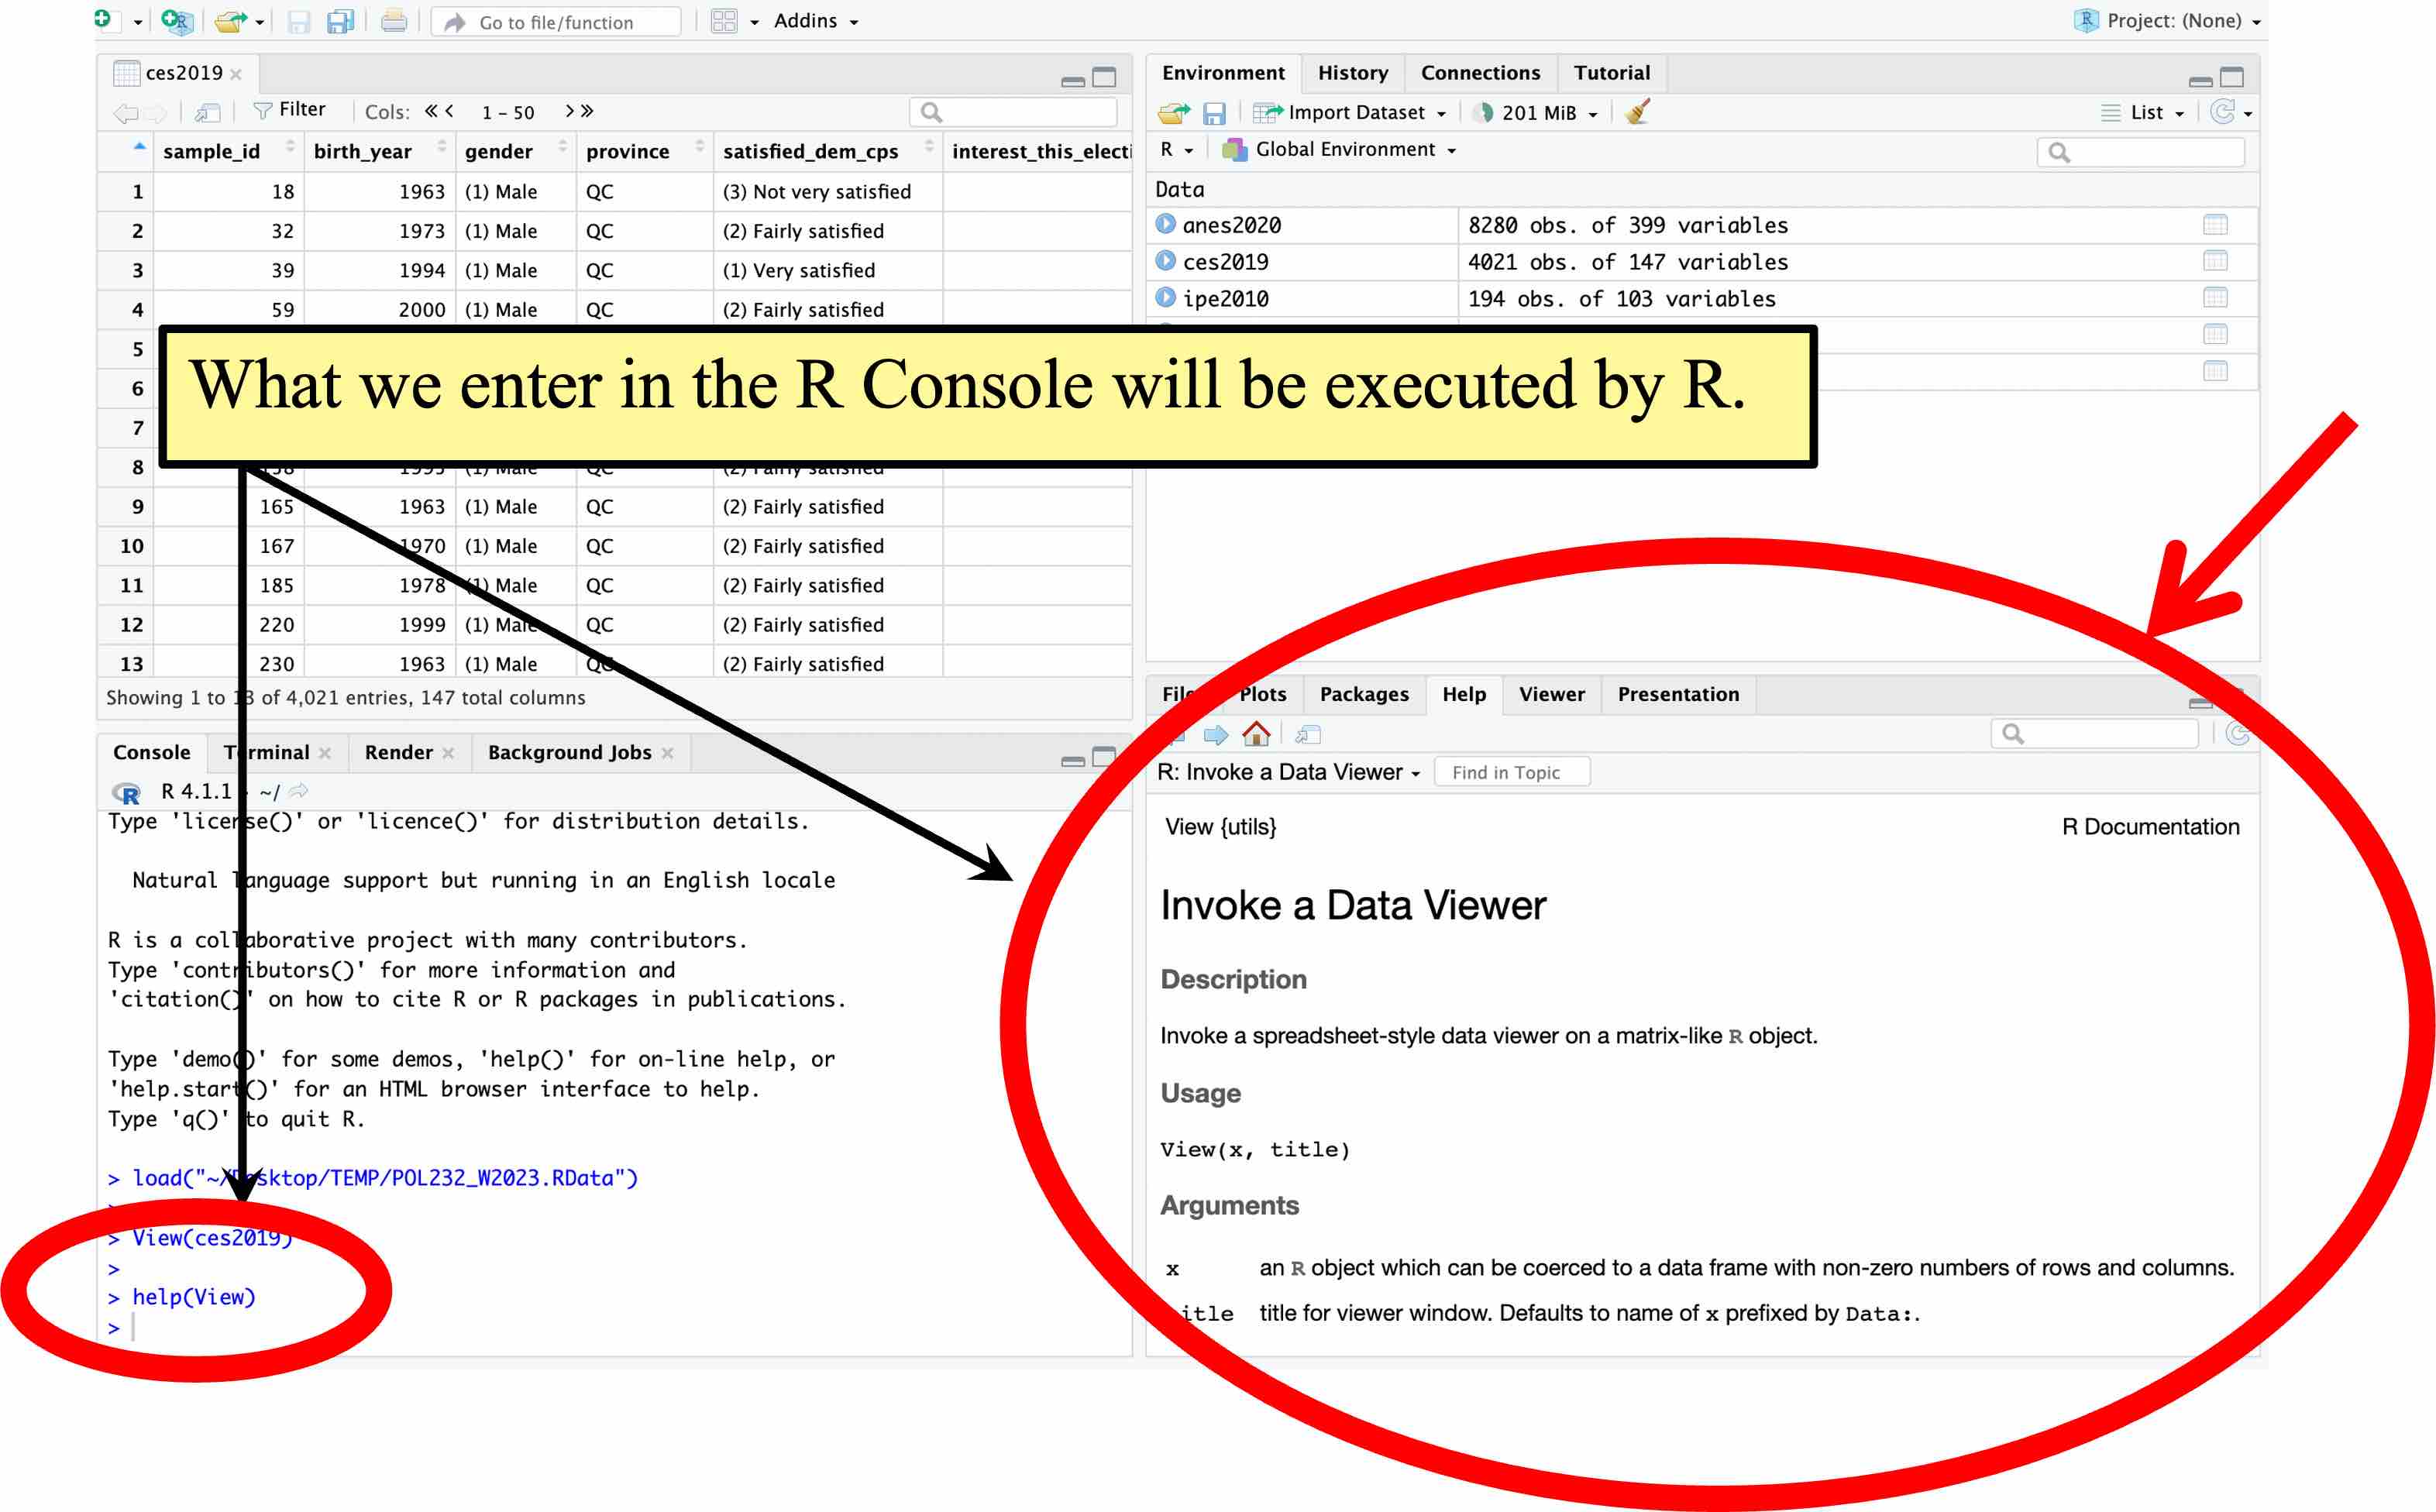The width and height of the screenshot is (2436, 1512).
Task: Open the Global Environment dropdown
Action: [1339, 150]
